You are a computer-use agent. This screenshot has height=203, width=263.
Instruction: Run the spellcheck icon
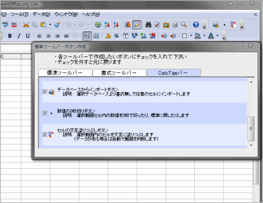(5, 25)
